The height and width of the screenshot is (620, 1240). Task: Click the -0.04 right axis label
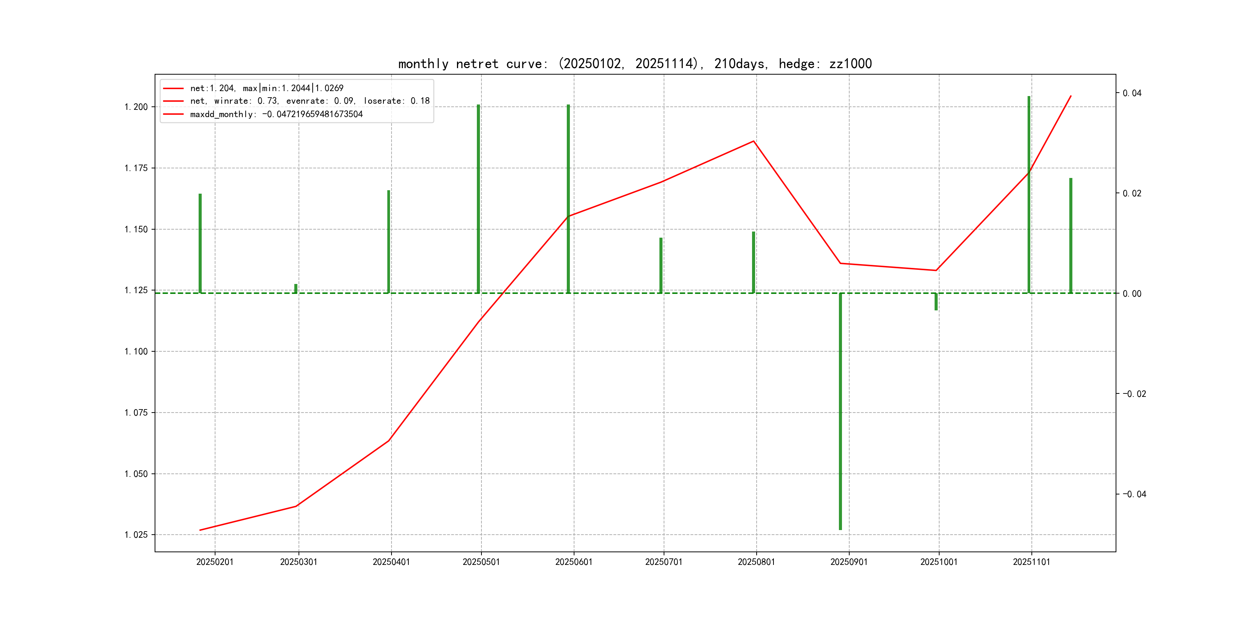tap(1134, 494)
